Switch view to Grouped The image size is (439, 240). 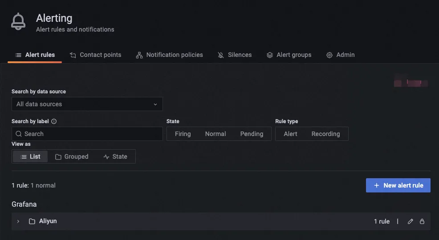[72, 156]
